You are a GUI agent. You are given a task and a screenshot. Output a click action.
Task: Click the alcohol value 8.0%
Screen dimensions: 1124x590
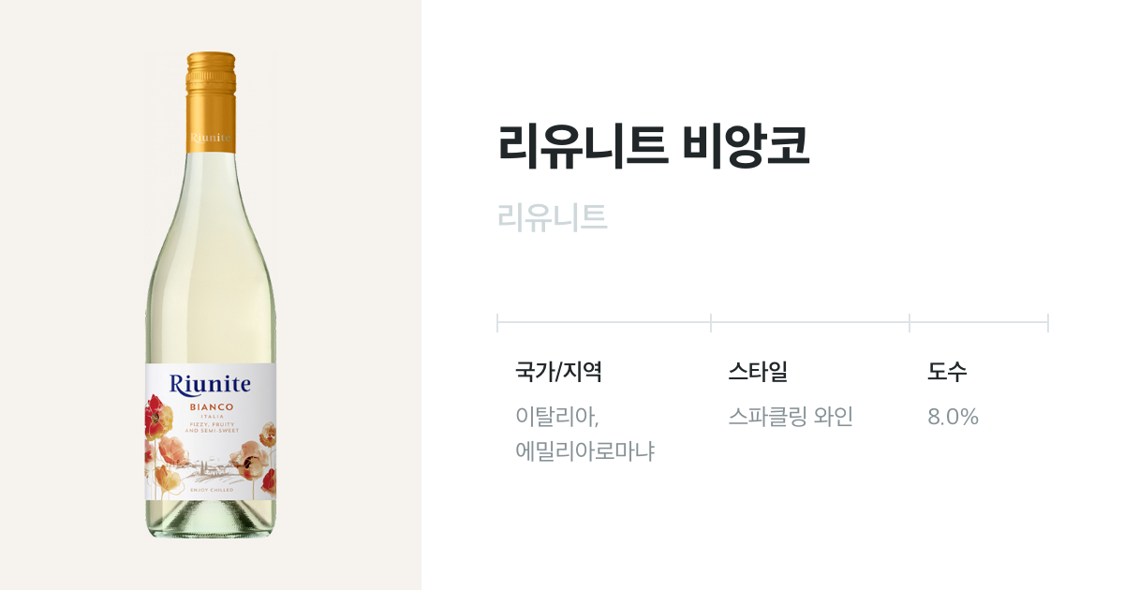coord(953,417)
